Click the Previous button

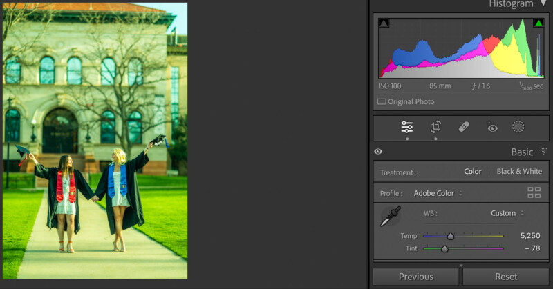click(416, 277)
